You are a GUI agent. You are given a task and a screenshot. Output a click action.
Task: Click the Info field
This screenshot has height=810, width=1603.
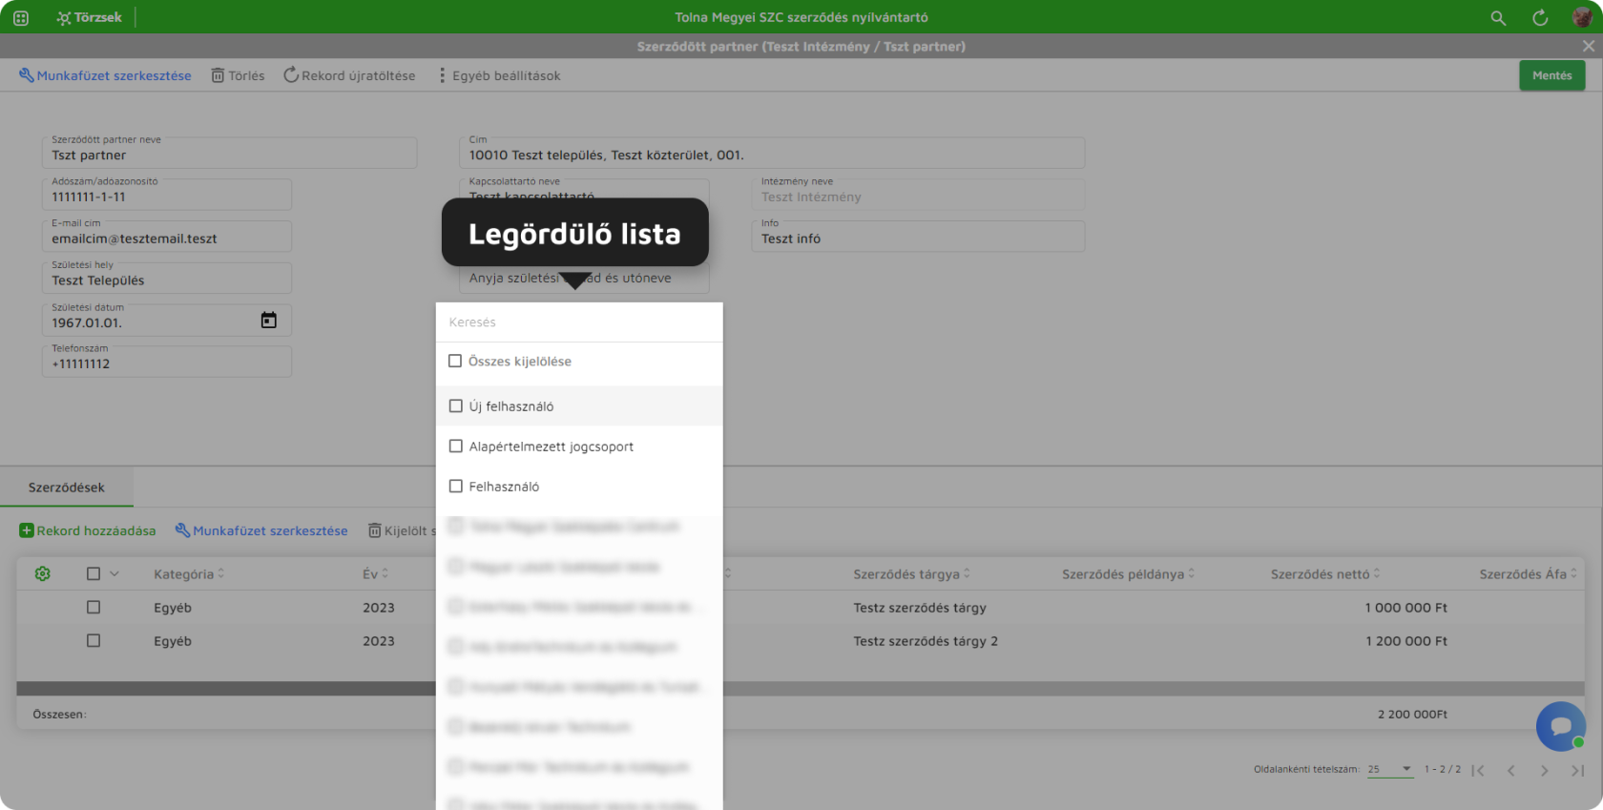tap(918, 237)
